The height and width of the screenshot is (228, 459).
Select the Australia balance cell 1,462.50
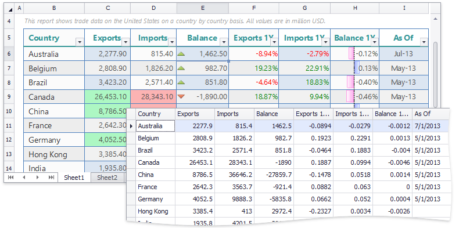point(203,54)
